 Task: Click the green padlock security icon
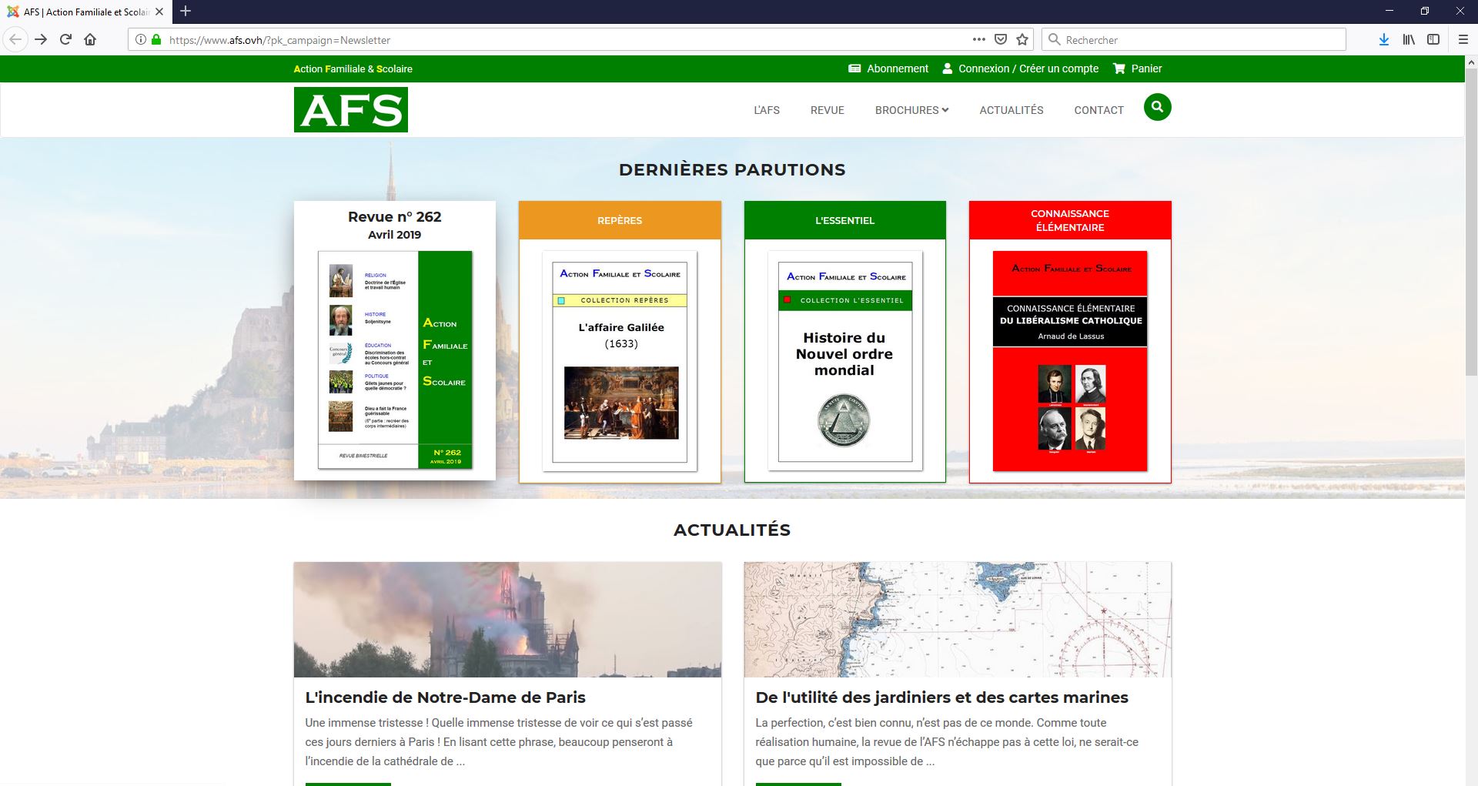point(156,39)
